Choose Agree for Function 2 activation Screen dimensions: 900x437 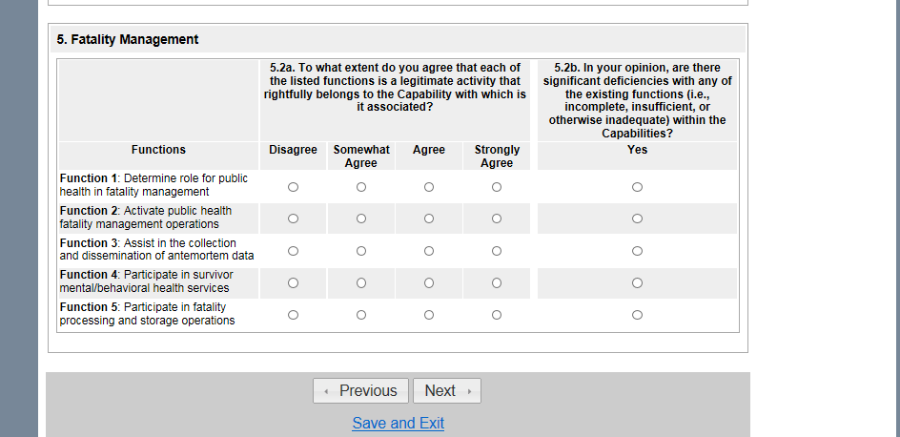(x=429, y=218)
